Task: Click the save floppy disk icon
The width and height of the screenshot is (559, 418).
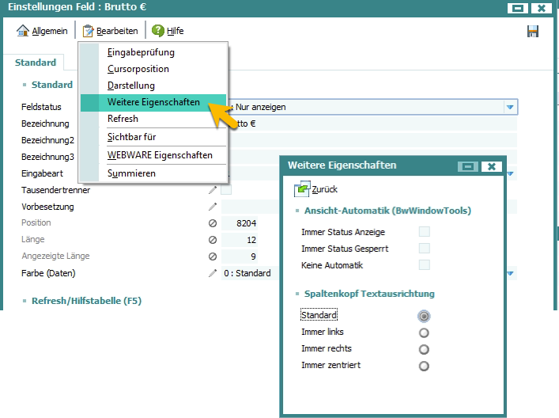Action: pos(532,31)
